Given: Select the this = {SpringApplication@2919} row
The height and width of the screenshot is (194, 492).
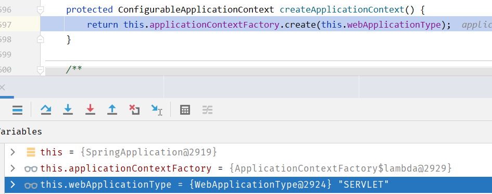Looking at the screenshot, I should (x=248, y=152).
